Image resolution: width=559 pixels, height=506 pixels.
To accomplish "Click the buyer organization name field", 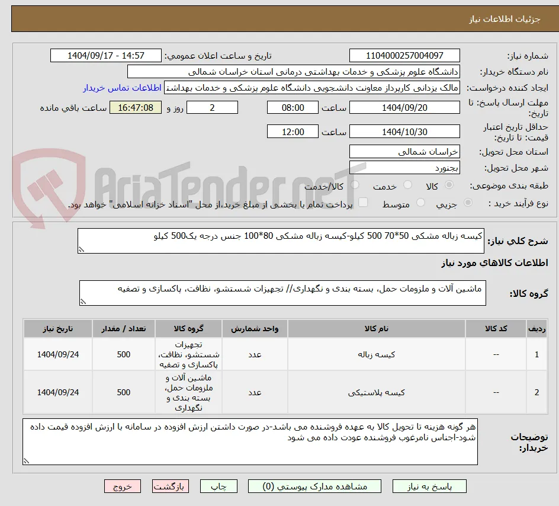I will 293,72.
